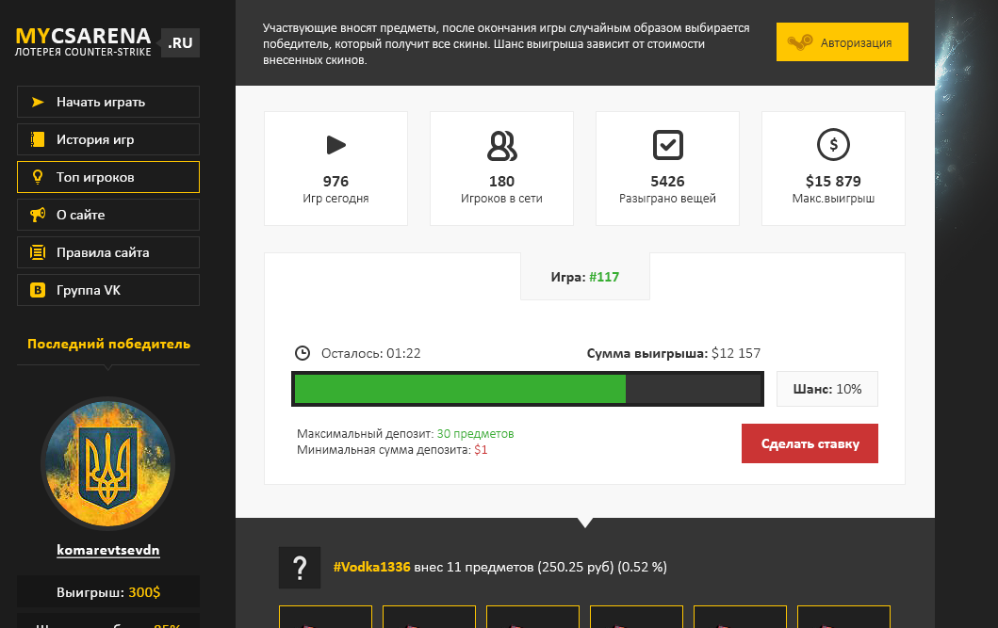This screenshot has height=628, width=998.
Task: Click the green game progress bar
Action: [528, 389]
